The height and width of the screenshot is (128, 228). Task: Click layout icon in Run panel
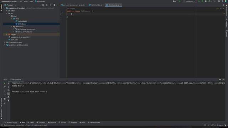[5, 99]
